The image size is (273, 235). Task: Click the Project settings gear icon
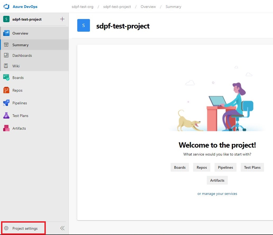click(x=7, y=228)
